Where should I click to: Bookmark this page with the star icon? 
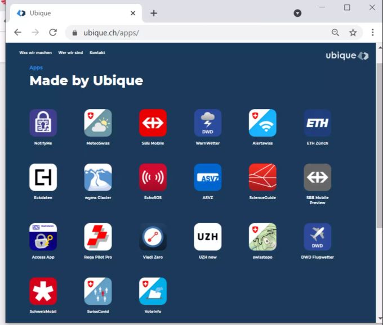click(x=353, y=33)
